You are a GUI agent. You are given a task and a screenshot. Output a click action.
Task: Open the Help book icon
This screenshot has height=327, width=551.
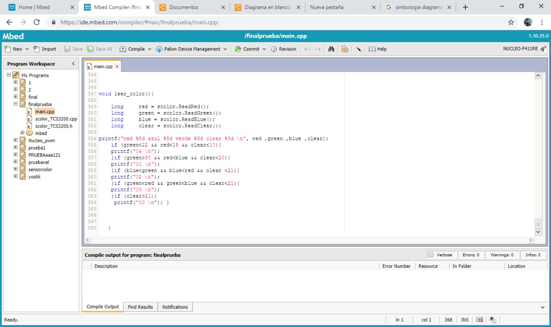(372, 49)
